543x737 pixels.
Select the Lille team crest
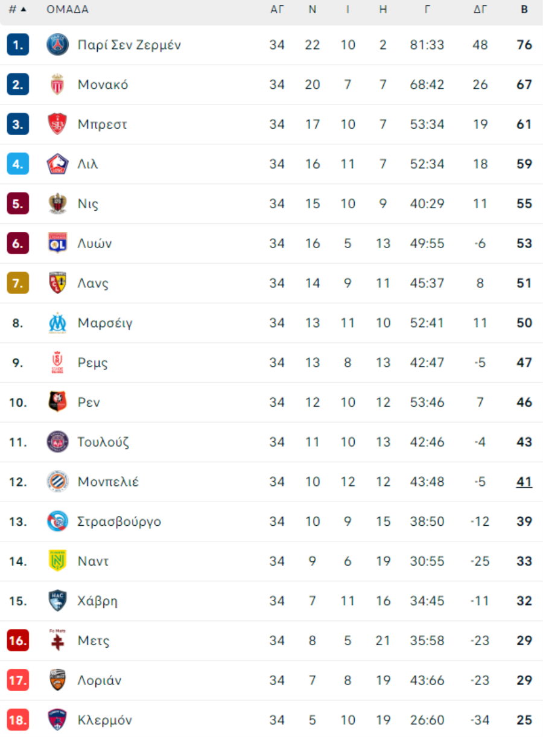click(x=57, y=164)
